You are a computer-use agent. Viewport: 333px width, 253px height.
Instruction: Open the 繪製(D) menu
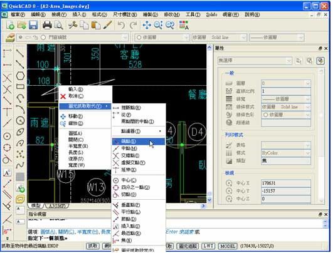click(151, 14)
